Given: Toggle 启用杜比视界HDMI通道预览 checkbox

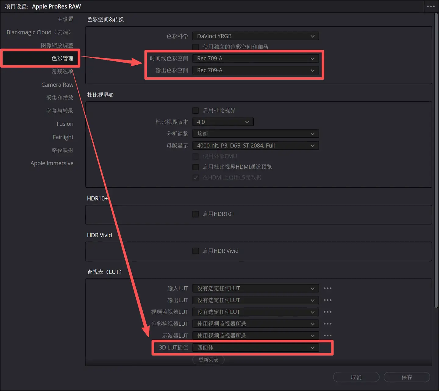Looking at the screenshot, I should tap(196, 167).
